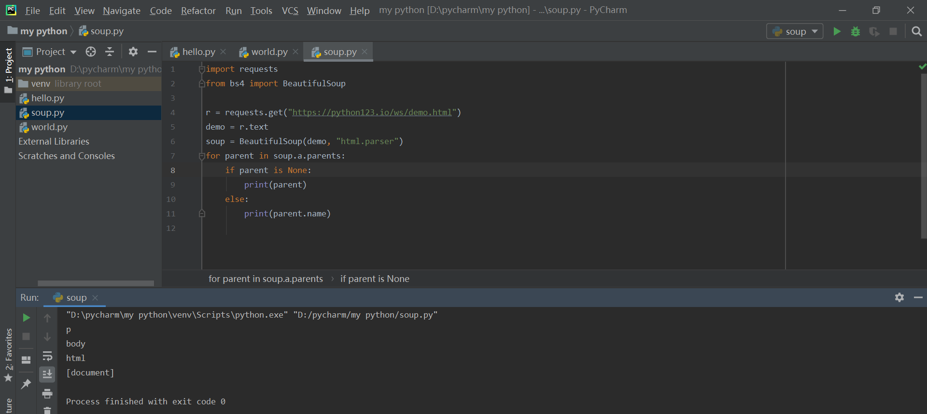Click Project panel horizontal scrollbar
927x414 pixels.
coord(96,283)
